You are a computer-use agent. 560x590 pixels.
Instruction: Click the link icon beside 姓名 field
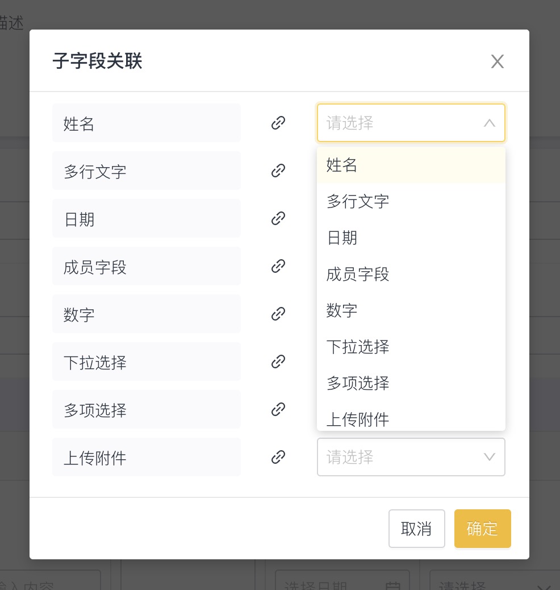278,123
